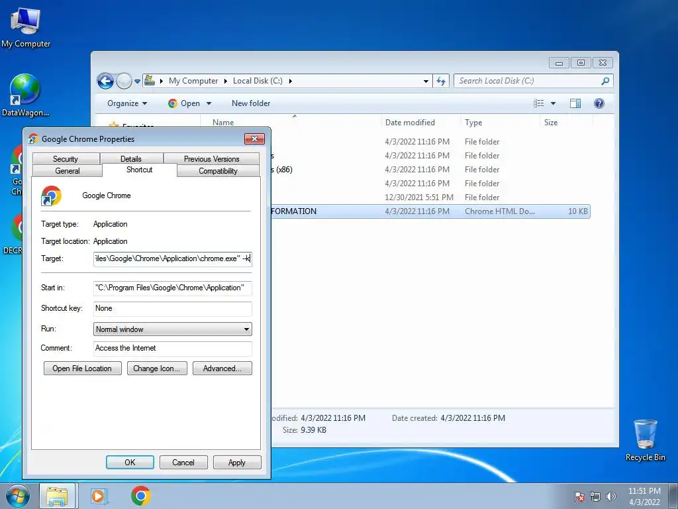
Task: Click taskbar clock 11:51 PM
Action: pos(644,496)
